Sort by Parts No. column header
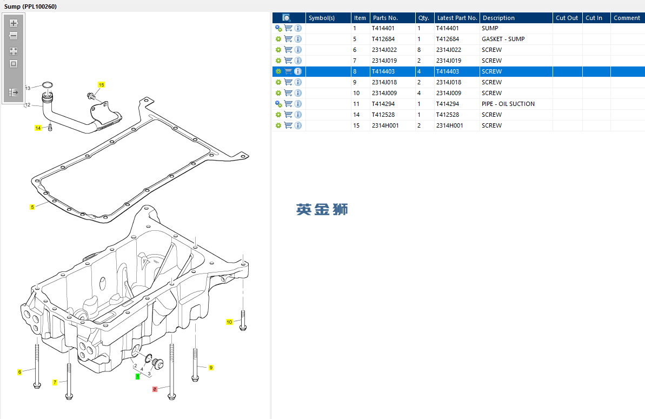The width and height of the screenshot is (645, 419). click(x=393, y=18)
